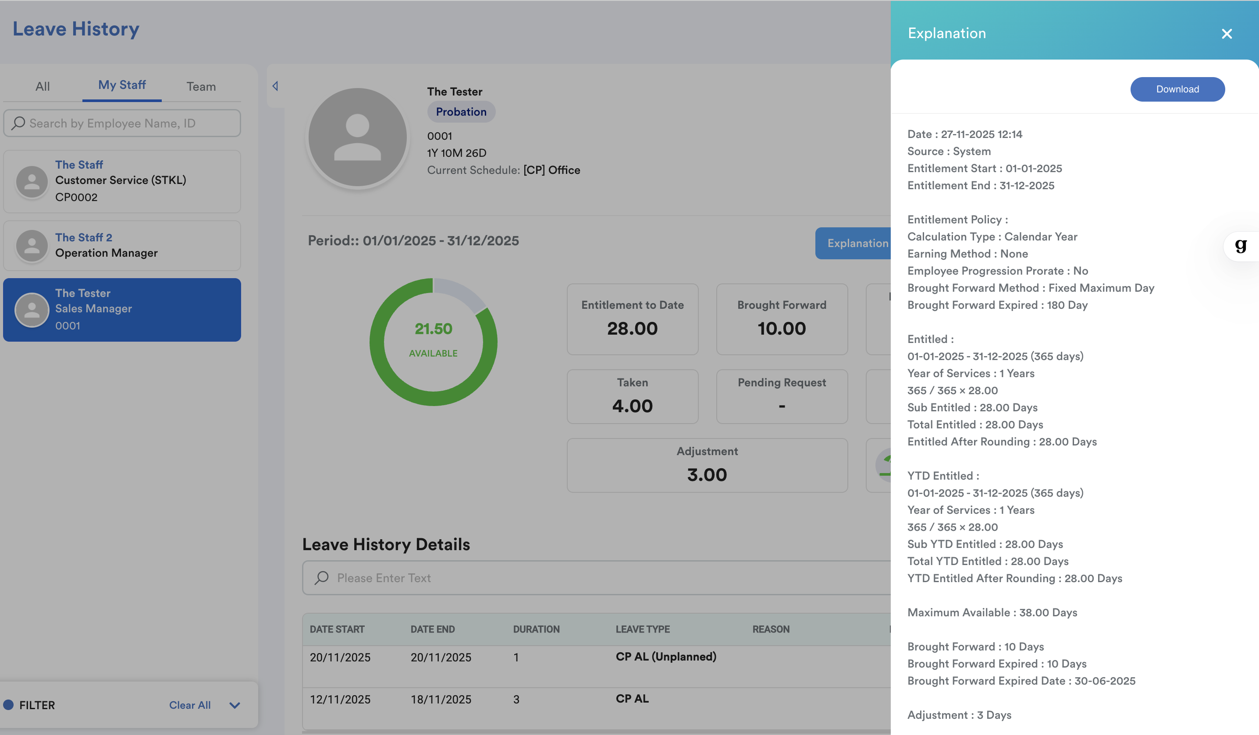Viewport: 1259px width, 735px height.
Task: Switch to the All tab
Action: tap(43, 86)
